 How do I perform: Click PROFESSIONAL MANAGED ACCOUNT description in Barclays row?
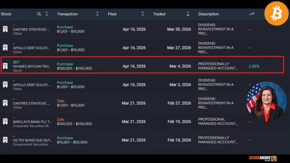[x=218, y=121]
